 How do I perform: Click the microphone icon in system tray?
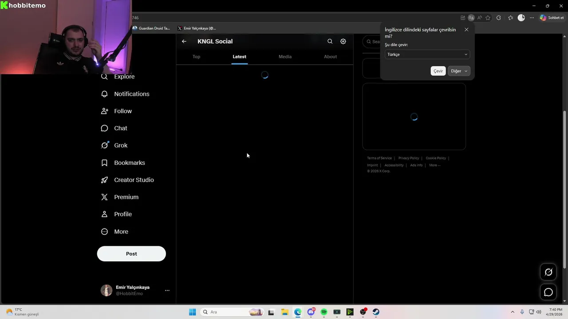coord(522,312)
